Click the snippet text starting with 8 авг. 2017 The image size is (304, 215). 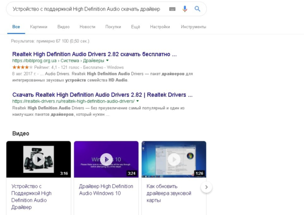(102, 77)
